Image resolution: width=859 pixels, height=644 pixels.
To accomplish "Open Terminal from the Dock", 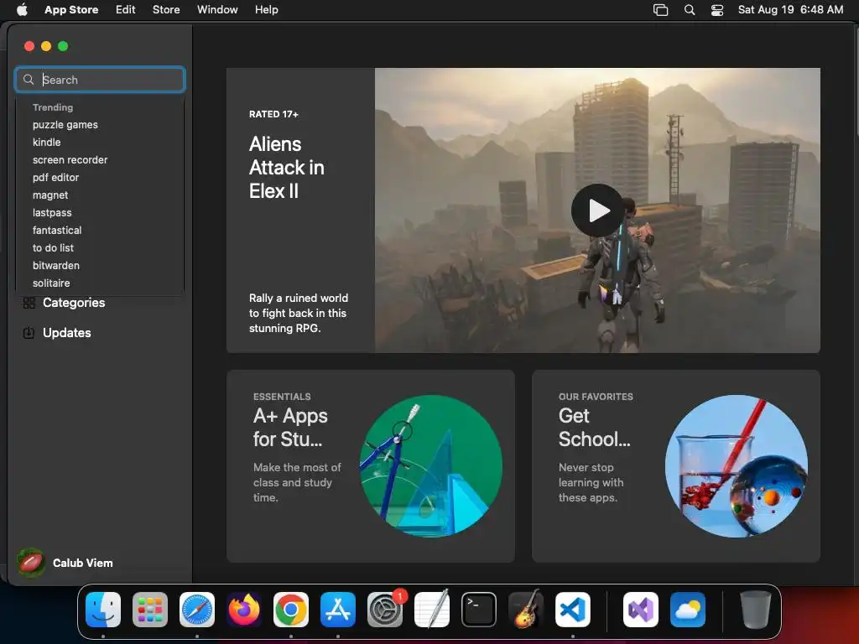I will point(479,610).
